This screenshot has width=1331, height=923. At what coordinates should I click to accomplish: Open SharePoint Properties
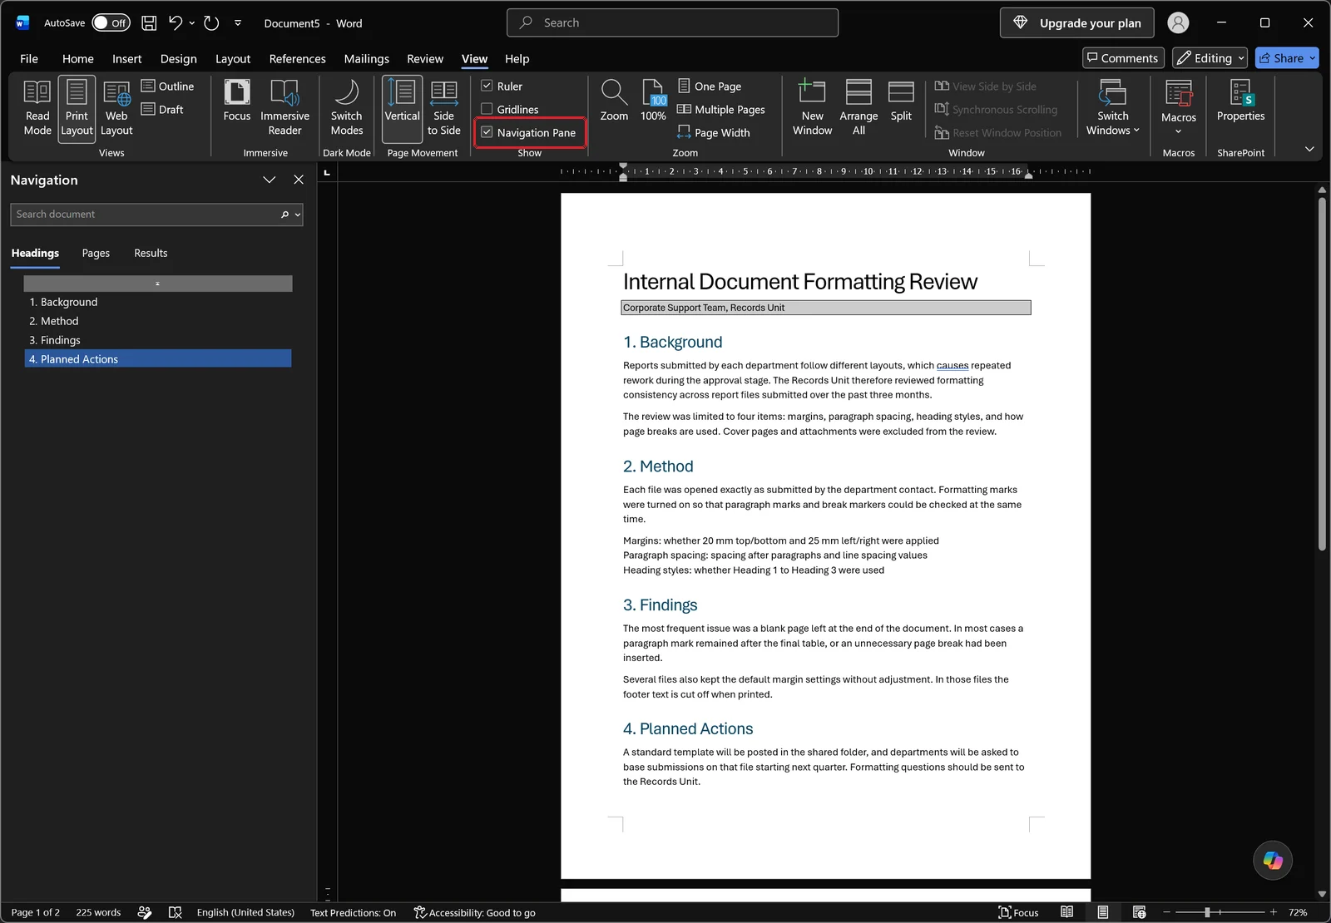point(1240,101)
